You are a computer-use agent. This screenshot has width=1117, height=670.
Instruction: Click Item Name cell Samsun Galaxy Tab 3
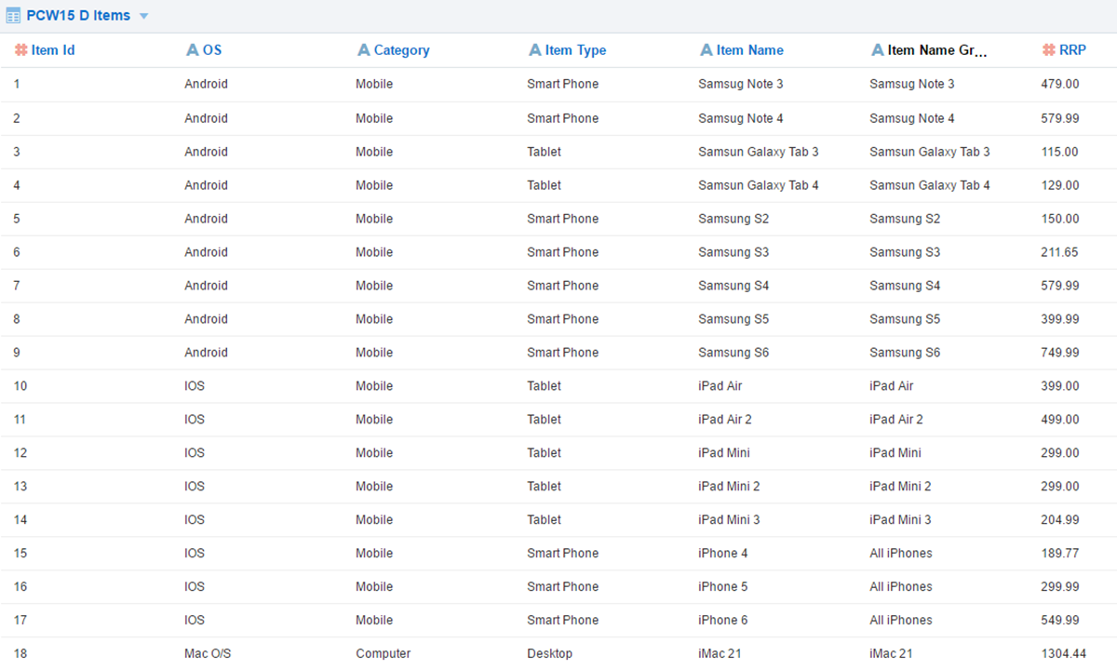click(759, 152)
